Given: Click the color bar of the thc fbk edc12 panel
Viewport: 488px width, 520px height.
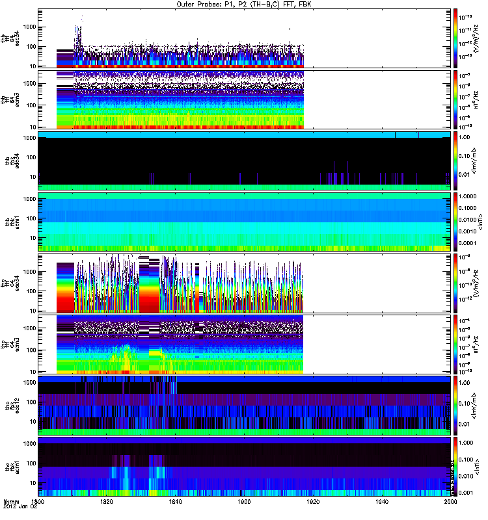Looking at the screenshot, I should [455, 405].
